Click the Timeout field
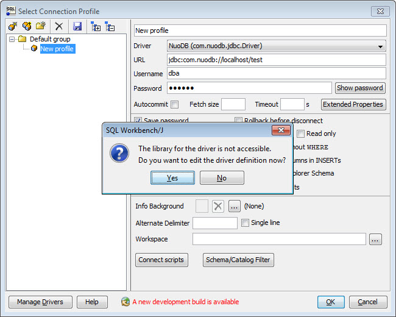The width and height of the screenshot is (396, 317). click(292, 104)
